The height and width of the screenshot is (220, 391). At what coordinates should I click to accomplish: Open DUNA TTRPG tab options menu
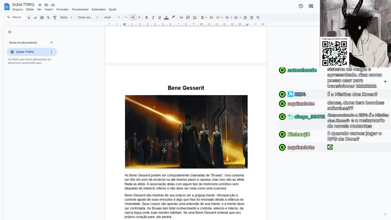pos(51,52)
